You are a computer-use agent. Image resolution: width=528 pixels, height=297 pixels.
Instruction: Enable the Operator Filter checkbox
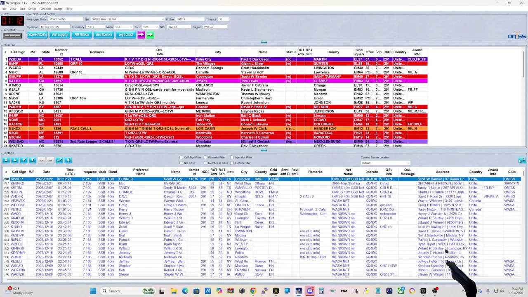[x=232, y=157]
